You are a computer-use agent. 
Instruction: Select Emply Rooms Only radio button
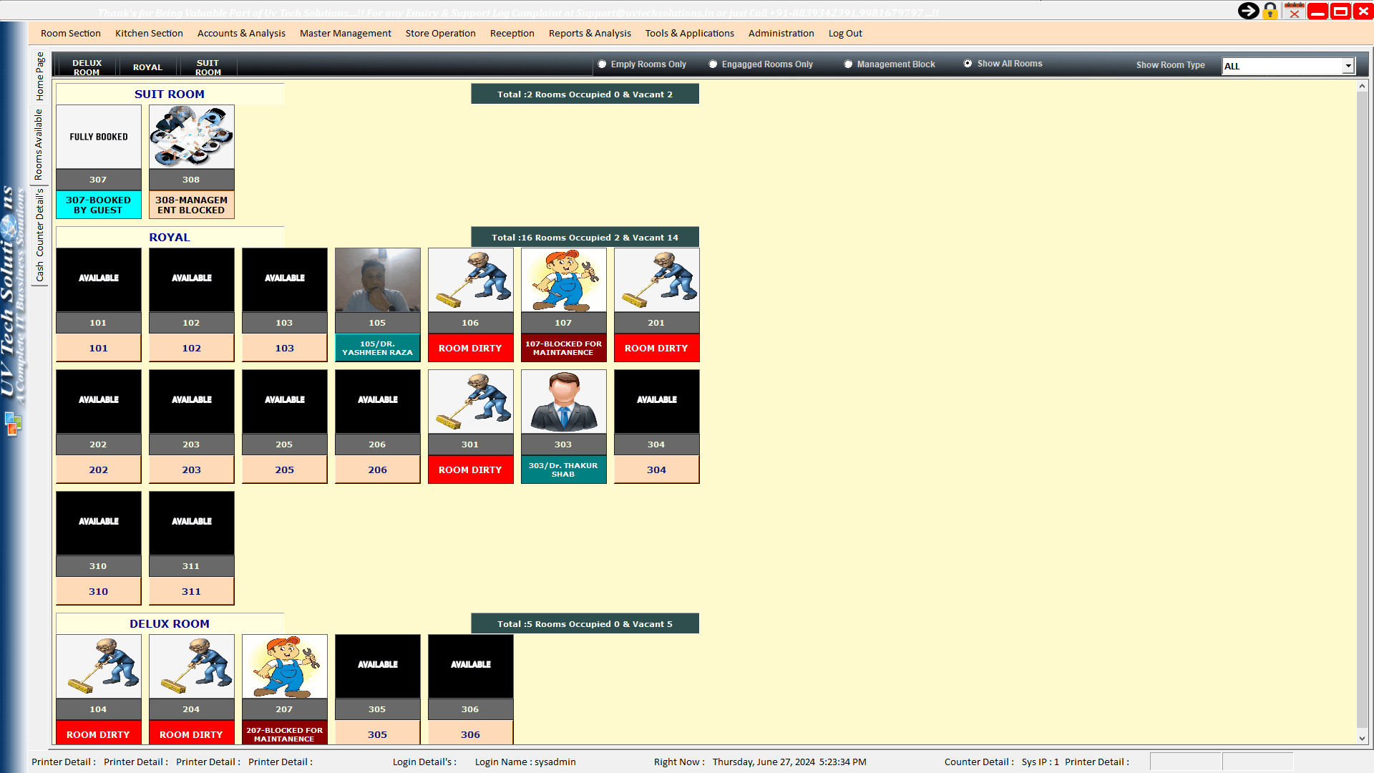(602, 64)
